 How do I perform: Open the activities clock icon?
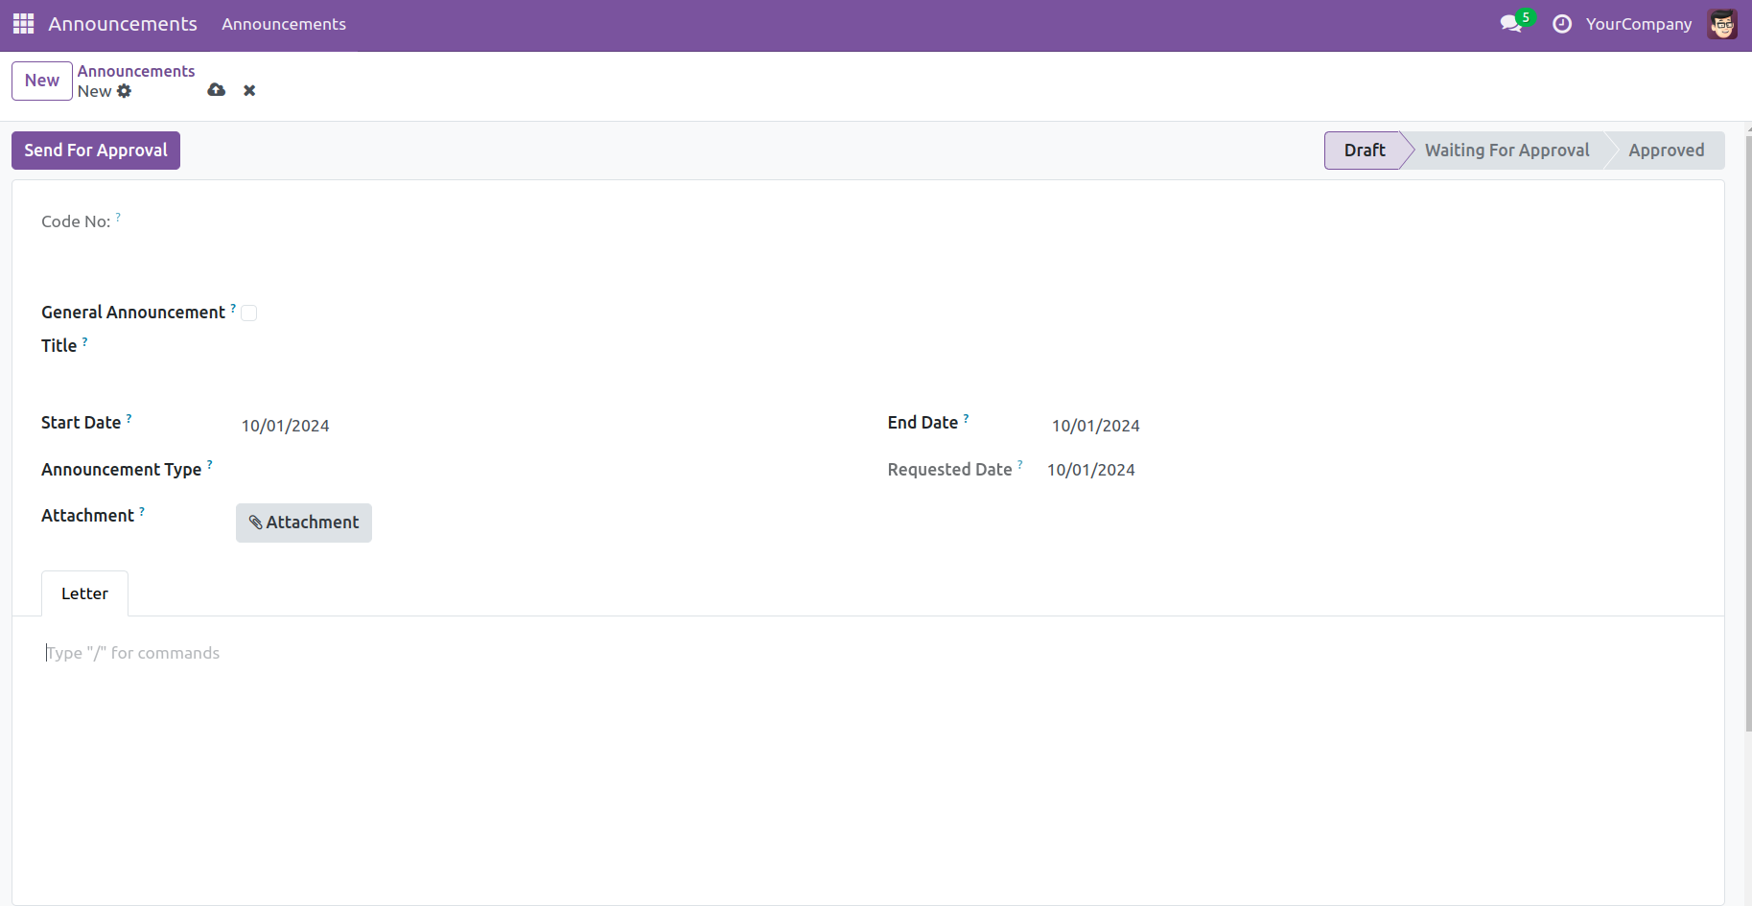tap(1562, 24)
